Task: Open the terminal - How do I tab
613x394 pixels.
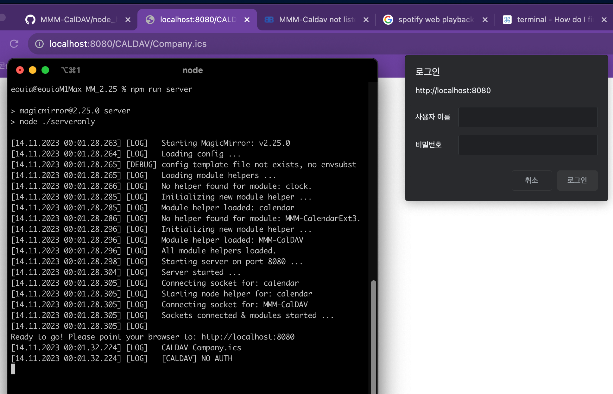Action: pyautogui.click(x=554, y=20)
